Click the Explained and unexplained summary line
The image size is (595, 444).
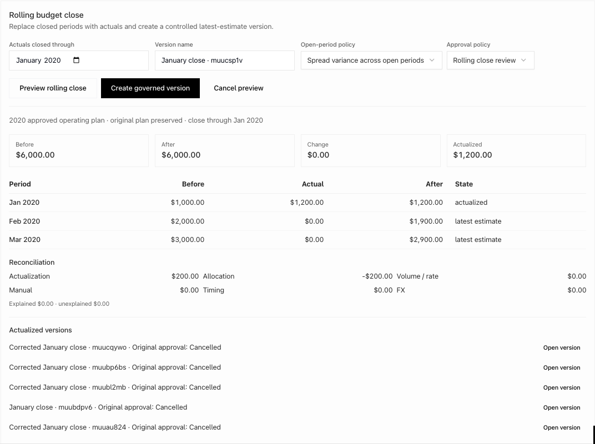(59, 304)
